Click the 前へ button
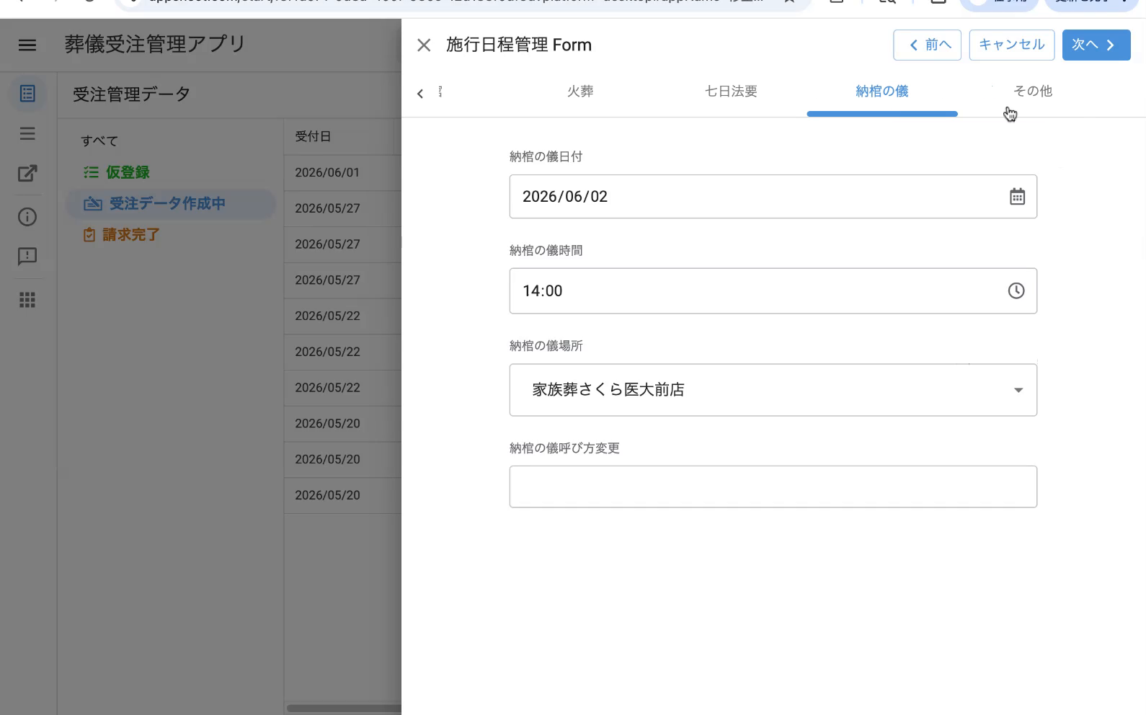Screen dimensions: 1146x715 [927, 45]
